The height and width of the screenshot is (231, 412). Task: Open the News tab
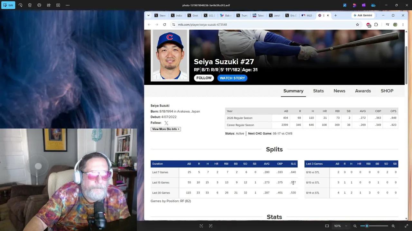339,91
